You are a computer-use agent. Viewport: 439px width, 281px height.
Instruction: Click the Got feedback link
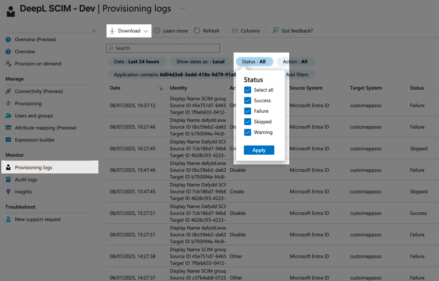tap(298, 30)
